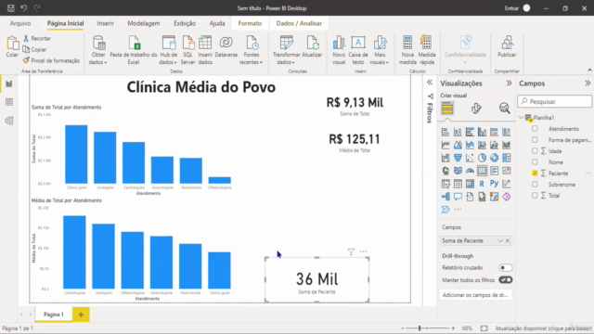Switch to Data view in left sidebar
Viewport: 594px width, 334px height.
click(x=9, y=102)
